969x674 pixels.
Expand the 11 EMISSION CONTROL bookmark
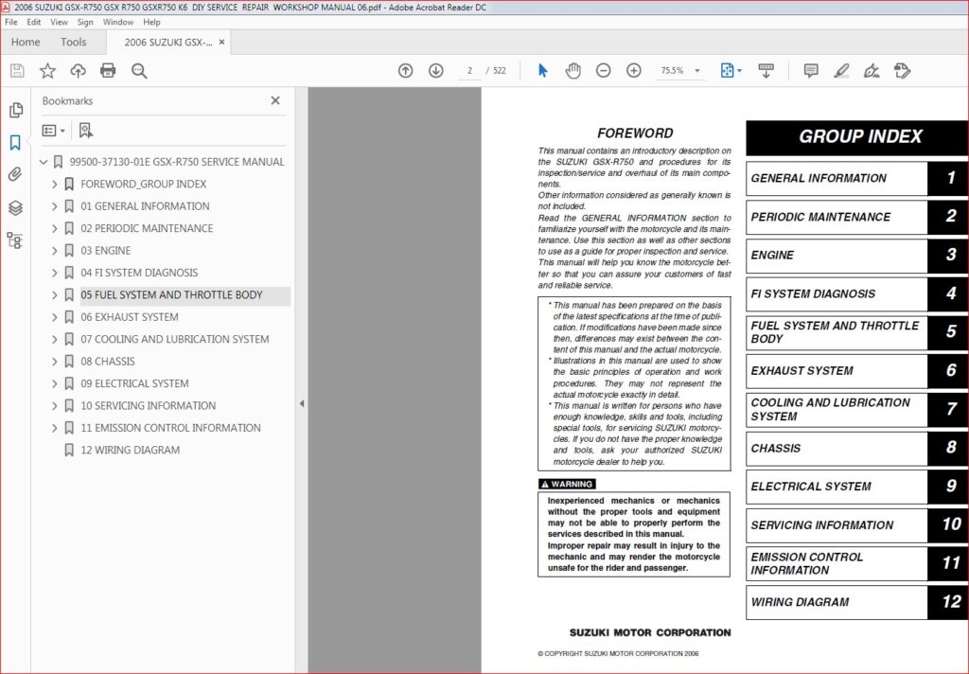(54, 428)
